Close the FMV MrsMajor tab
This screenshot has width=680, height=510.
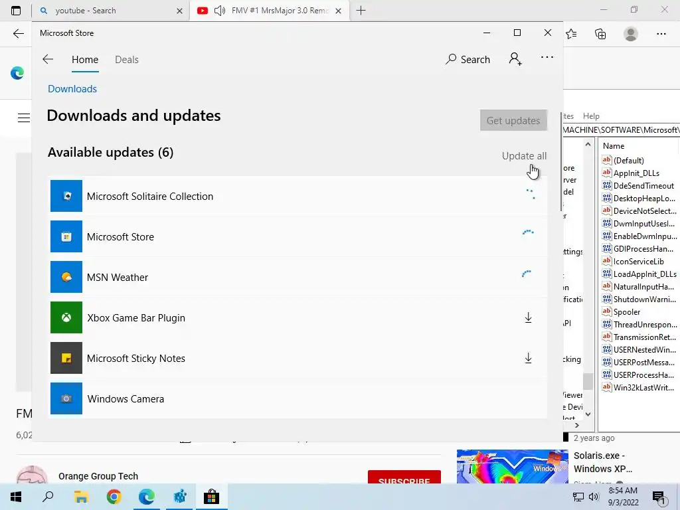click(x=339, y=11)
